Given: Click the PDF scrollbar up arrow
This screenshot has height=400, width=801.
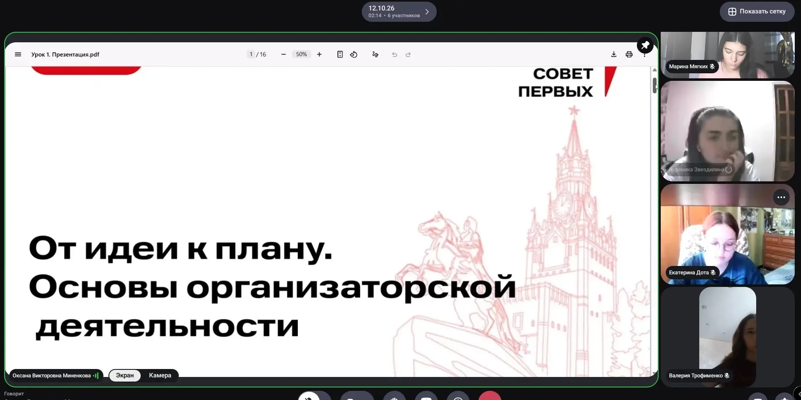Looking at the screenshot, I should pos(654,70).
